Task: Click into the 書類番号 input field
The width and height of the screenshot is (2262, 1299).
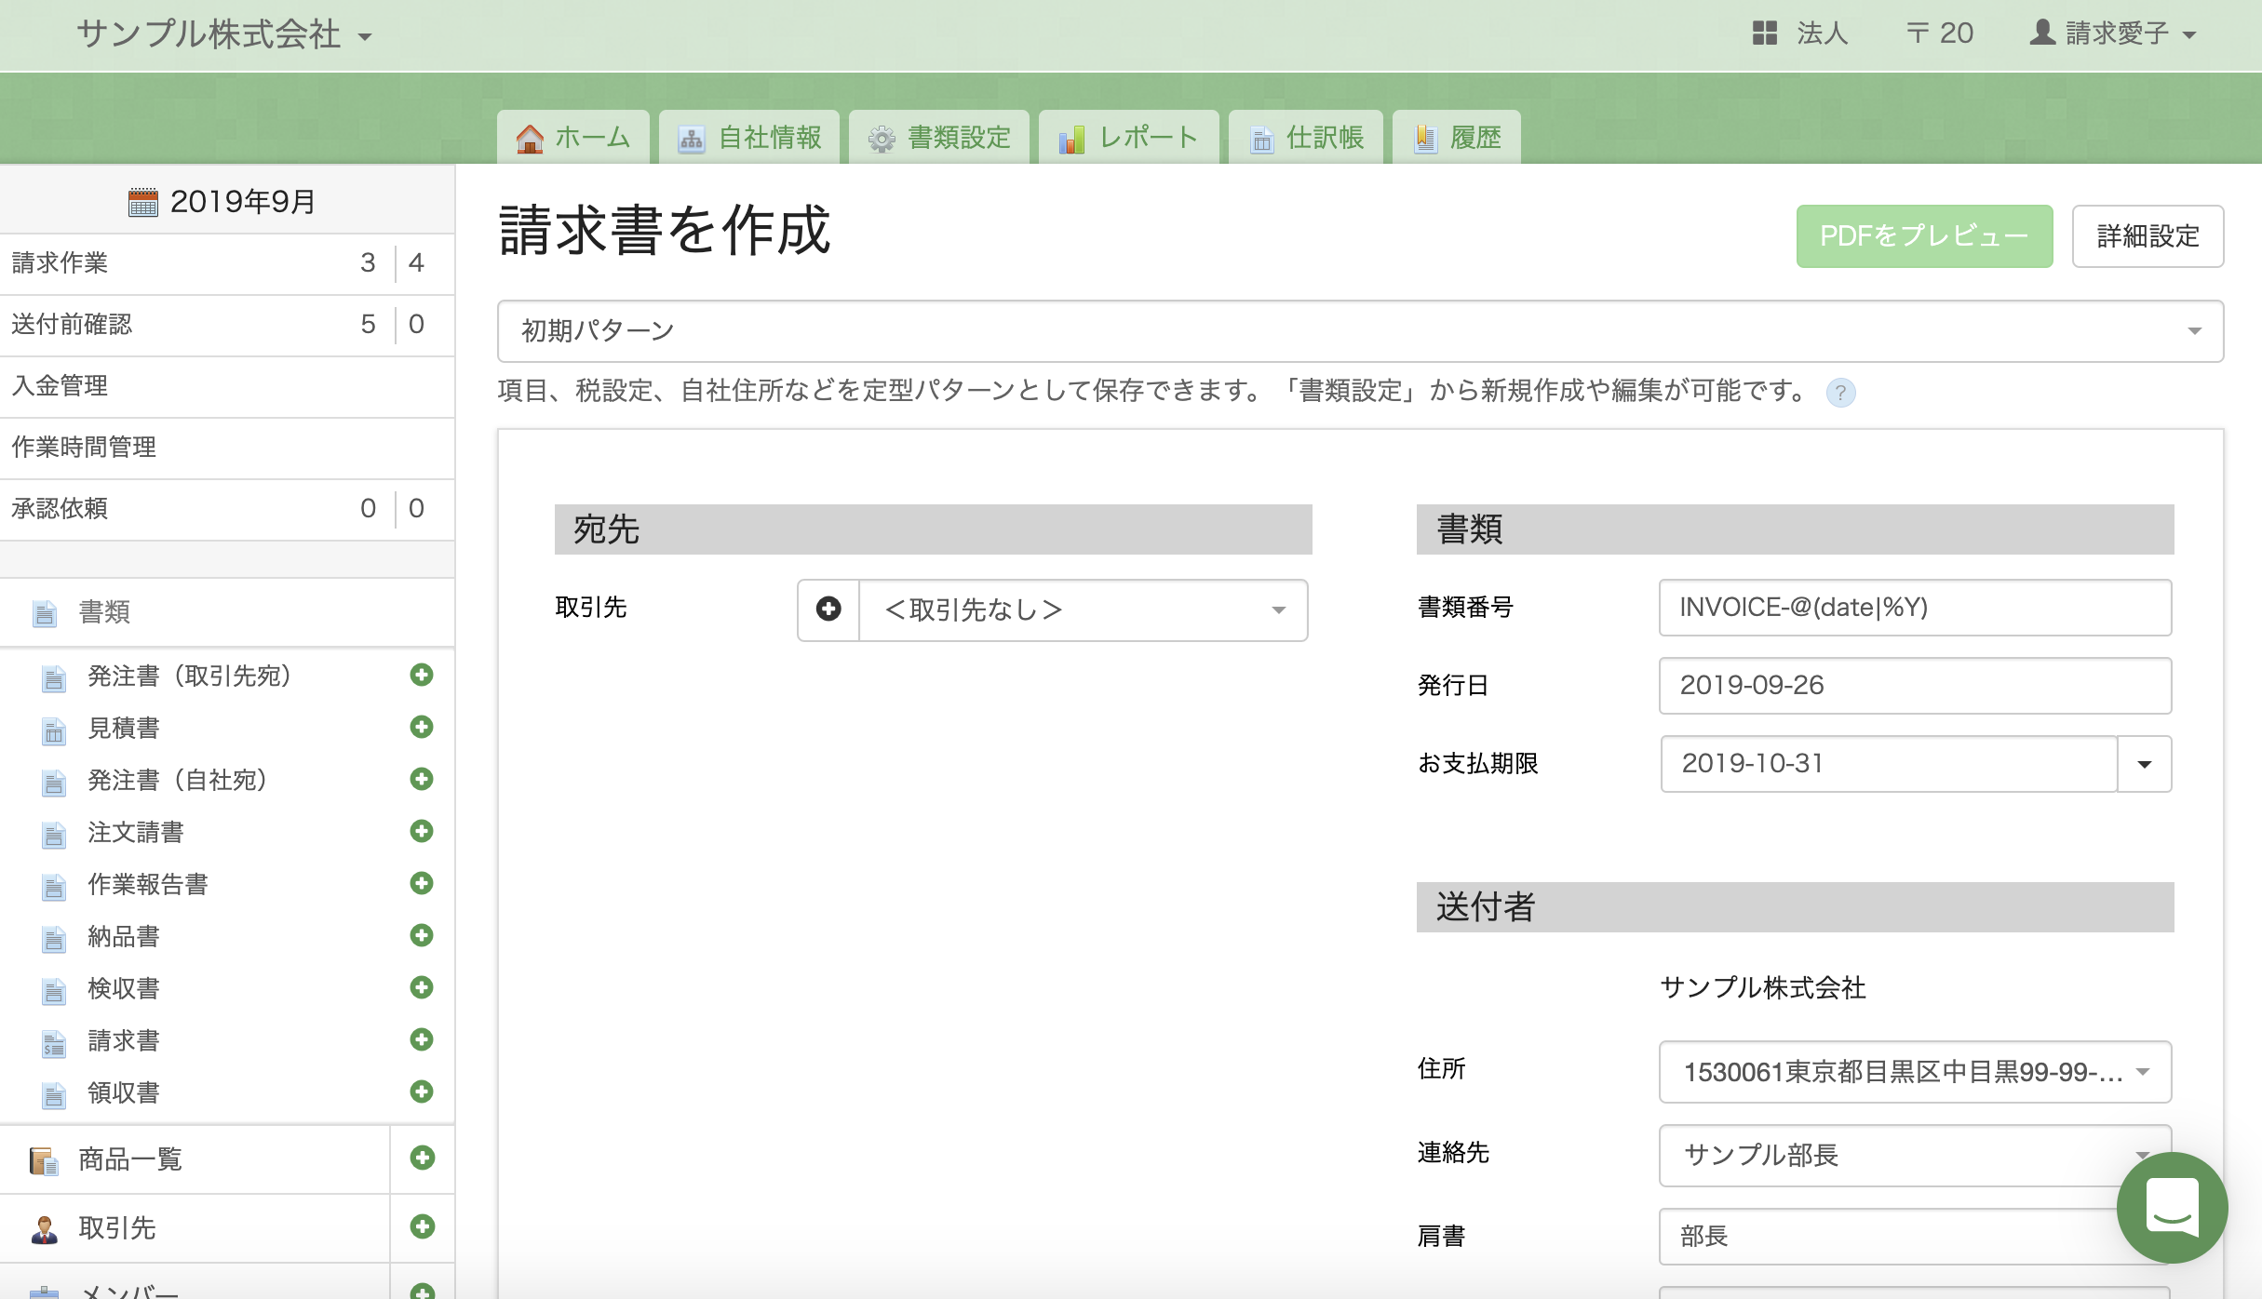Action: click(1915, 608)
